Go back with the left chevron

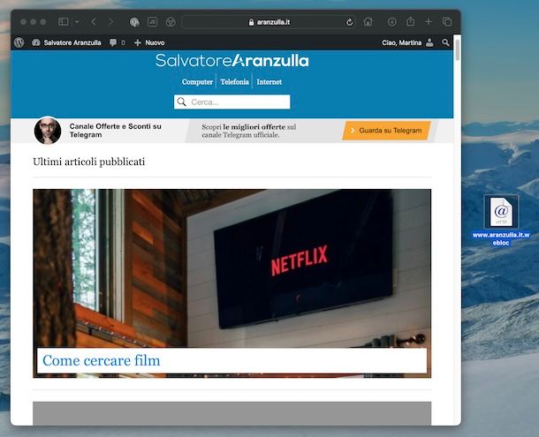(94, 22)
